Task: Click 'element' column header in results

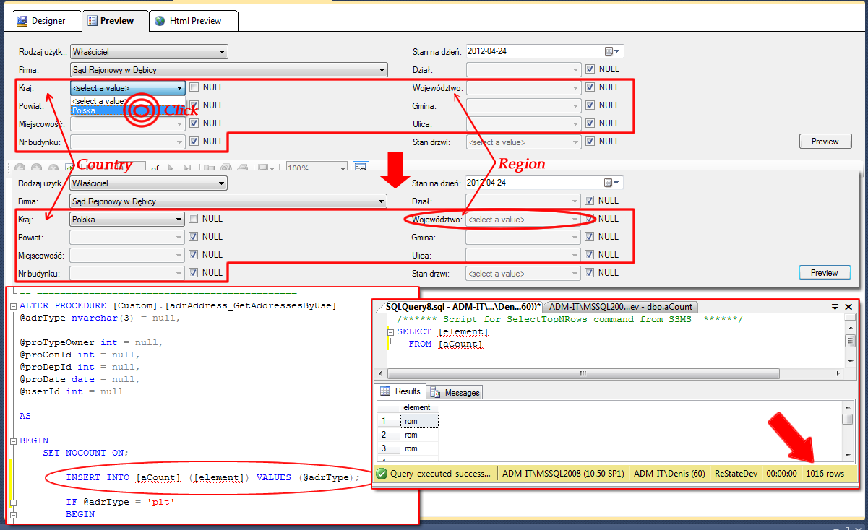Action: point(418,407)
